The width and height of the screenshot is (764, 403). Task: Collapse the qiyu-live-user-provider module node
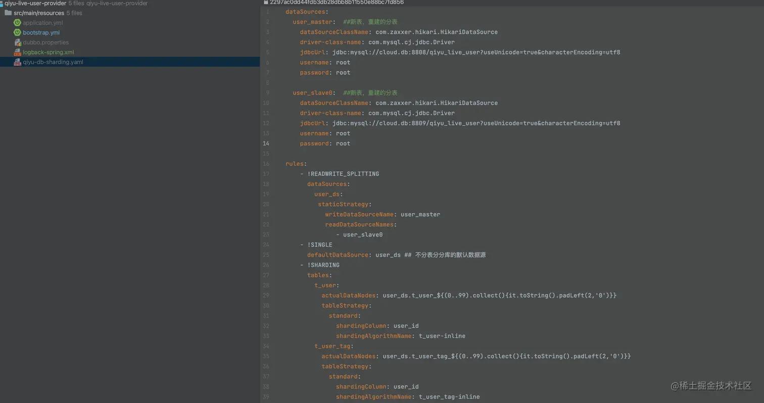pyautogui.click(x=35, y=4)
